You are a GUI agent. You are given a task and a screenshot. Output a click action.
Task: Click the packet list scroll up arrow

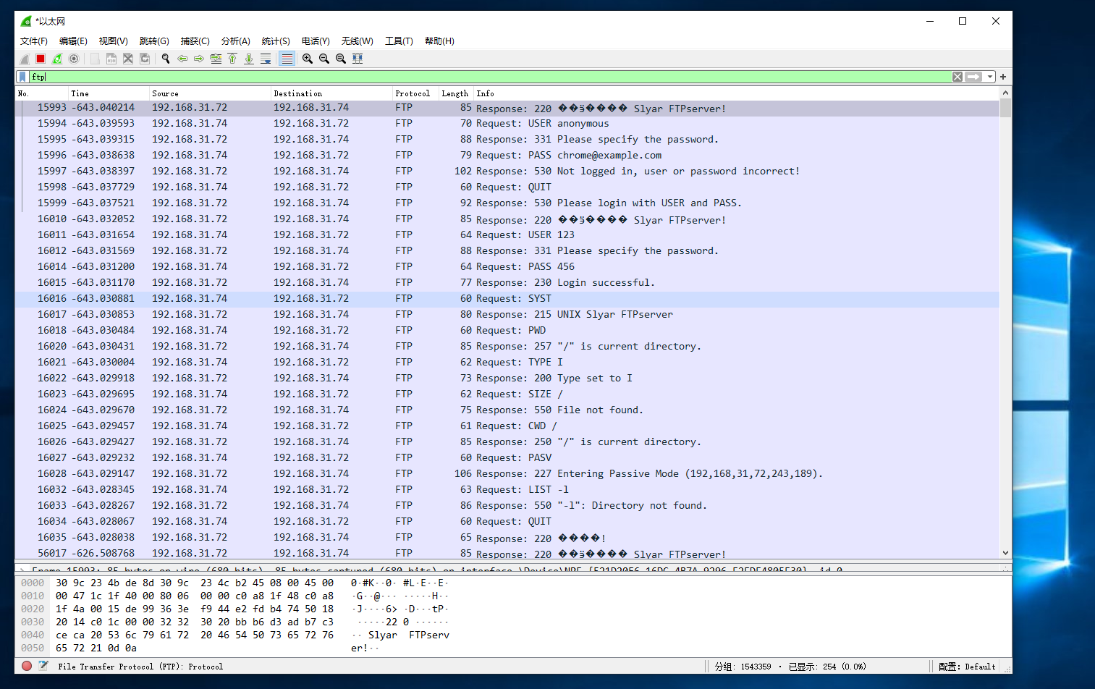(1005, 93)
